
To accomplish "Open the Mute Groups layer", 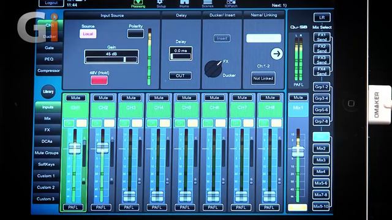I will (x=47, y=153).
